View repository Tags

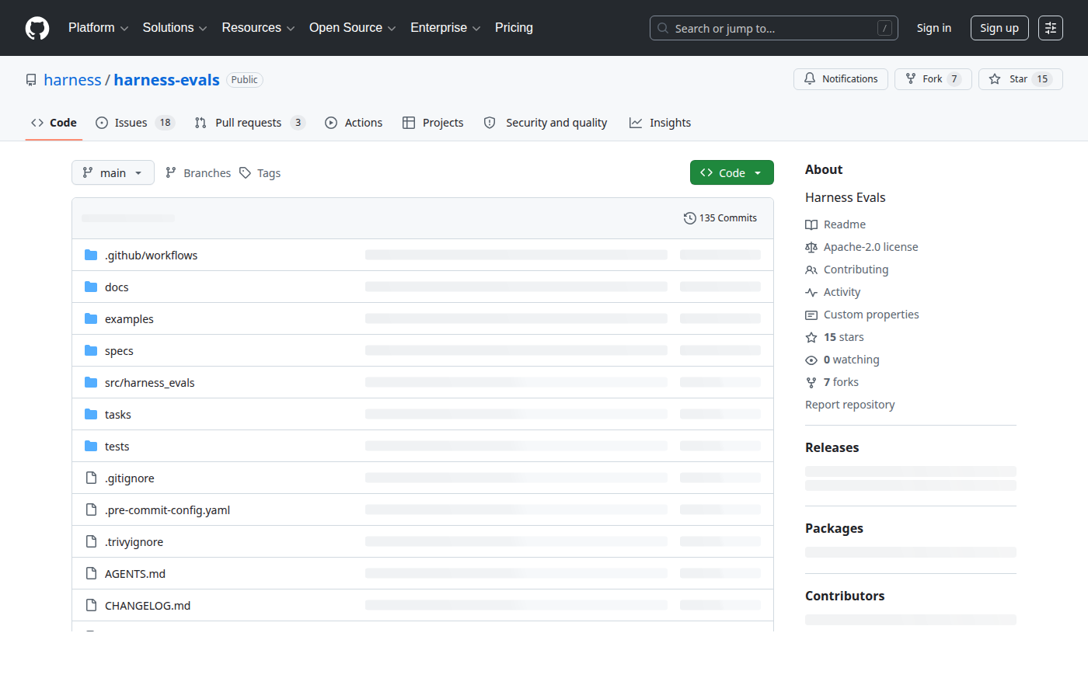click(260, 173)
